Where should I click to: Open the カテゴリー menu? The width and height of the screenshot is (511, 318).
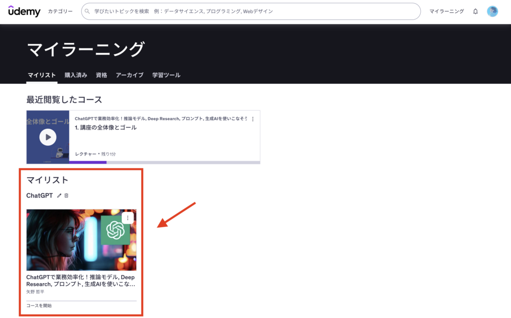[60, 11]
